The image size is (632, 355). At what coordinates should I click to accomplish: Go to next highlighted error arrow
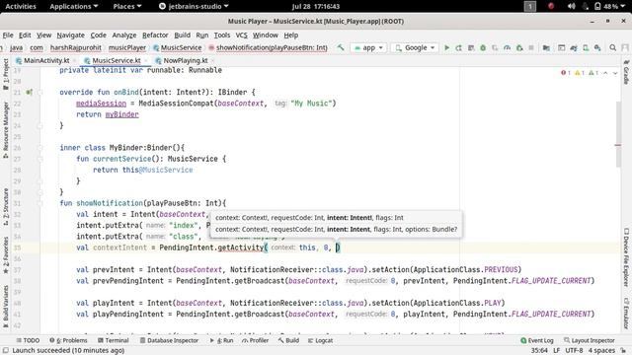[x=615, y=73]
